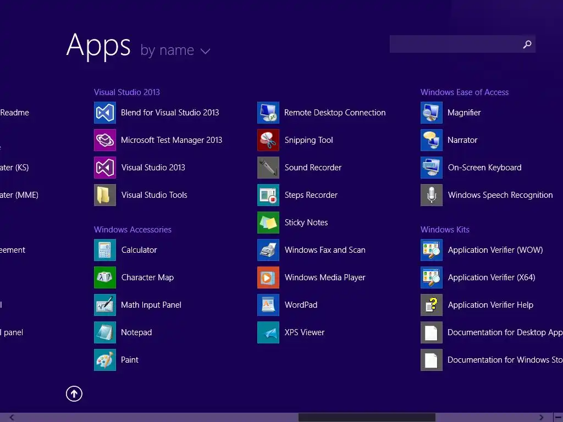The width and height of the screenshot is (563, 422).
Task: Click the 'Visual Studio Tools' label
Action: click(154, 195)
